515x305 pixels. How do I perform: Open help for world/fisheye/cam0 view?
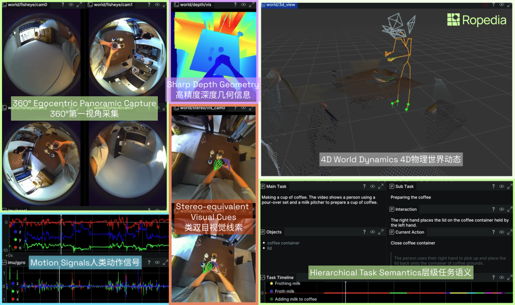[x=62, y=5]
